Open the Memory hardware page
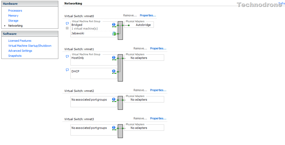Image resolution: width=285 pixels, height=145 pixels. [x=13, y=16]
